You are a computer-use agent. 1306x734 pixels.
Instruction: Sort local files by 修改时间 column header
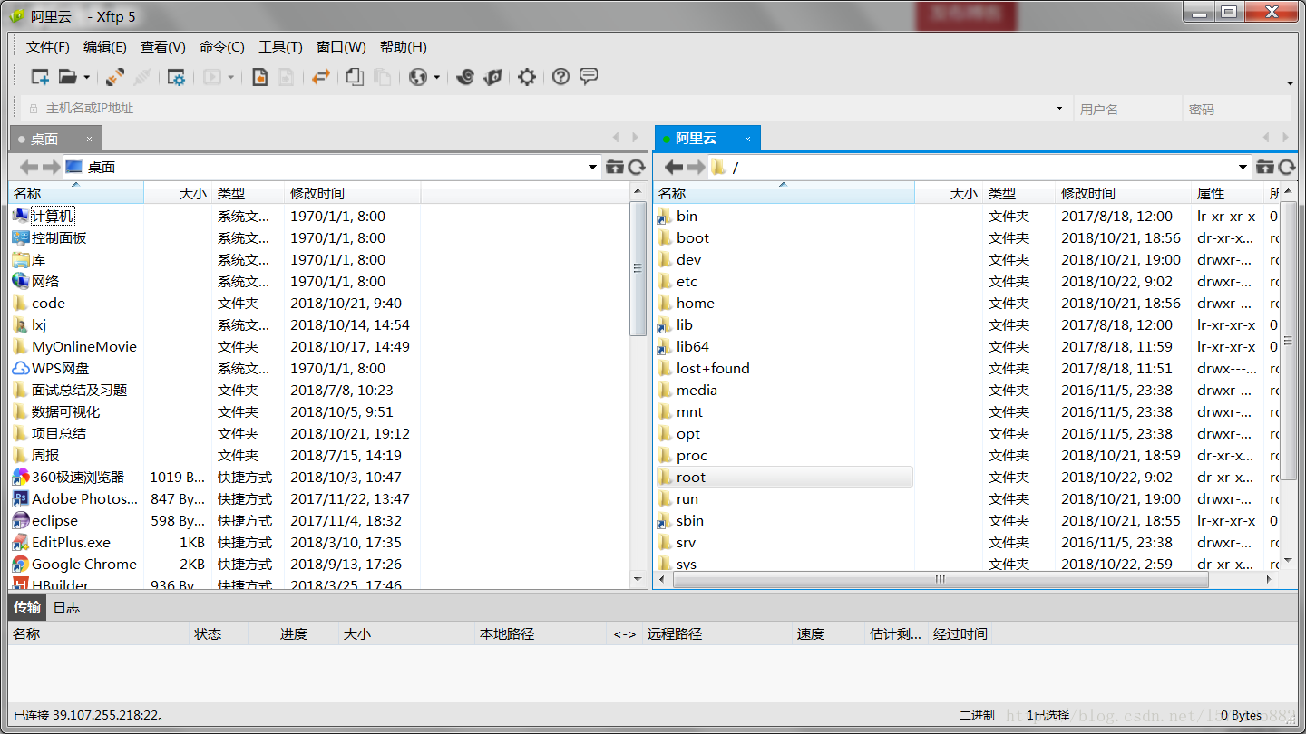tap(353, 193)
